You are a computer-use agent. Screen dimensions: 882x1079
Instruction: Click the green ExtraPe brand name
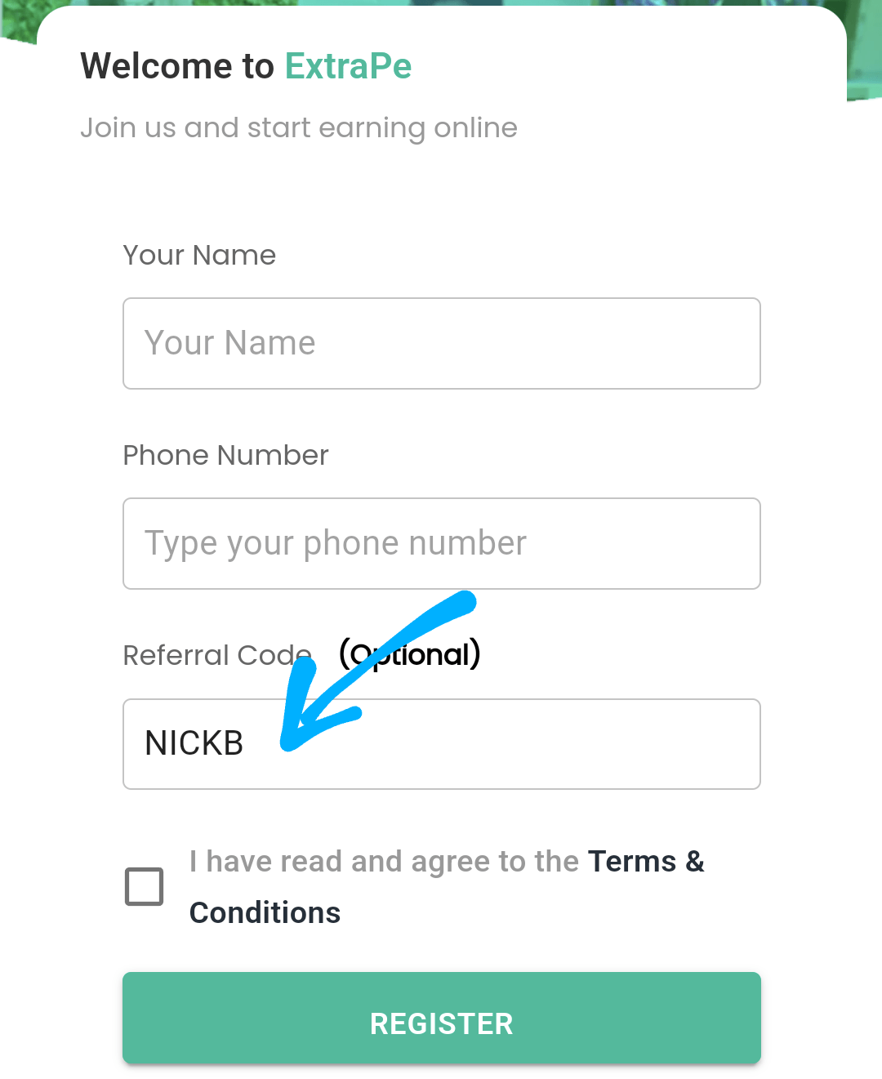pyautogui.click(x=348, y=66)
